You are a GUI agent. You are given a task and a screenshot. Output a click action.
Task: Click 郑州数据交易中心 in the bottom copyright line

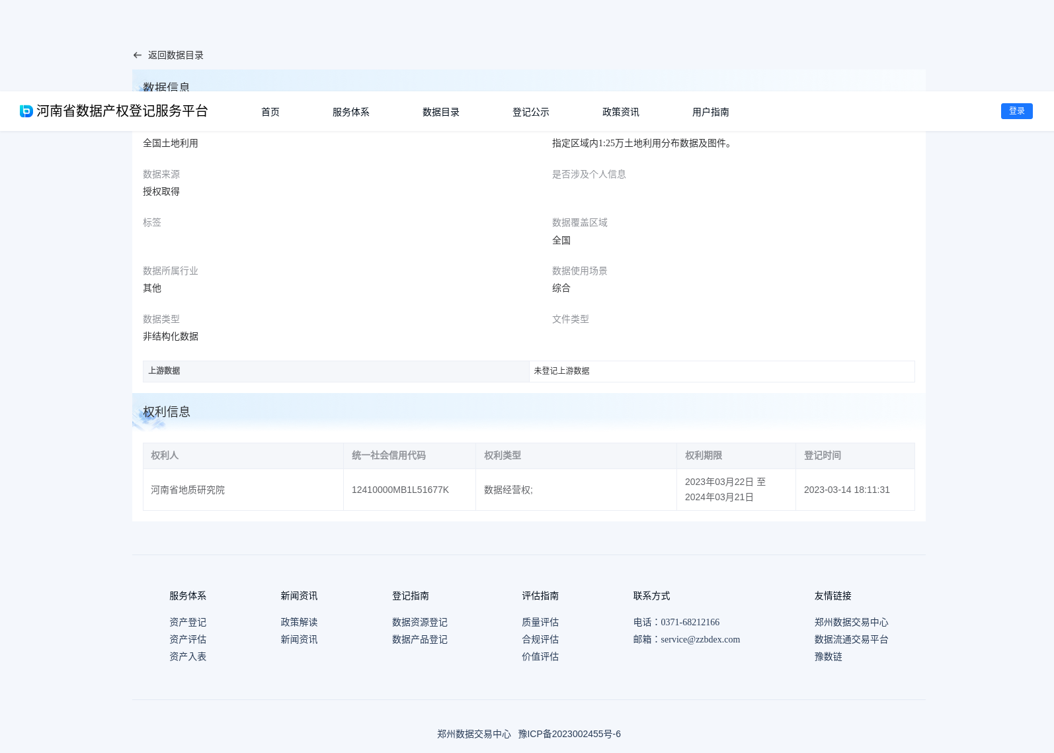(x=474, y=734)
